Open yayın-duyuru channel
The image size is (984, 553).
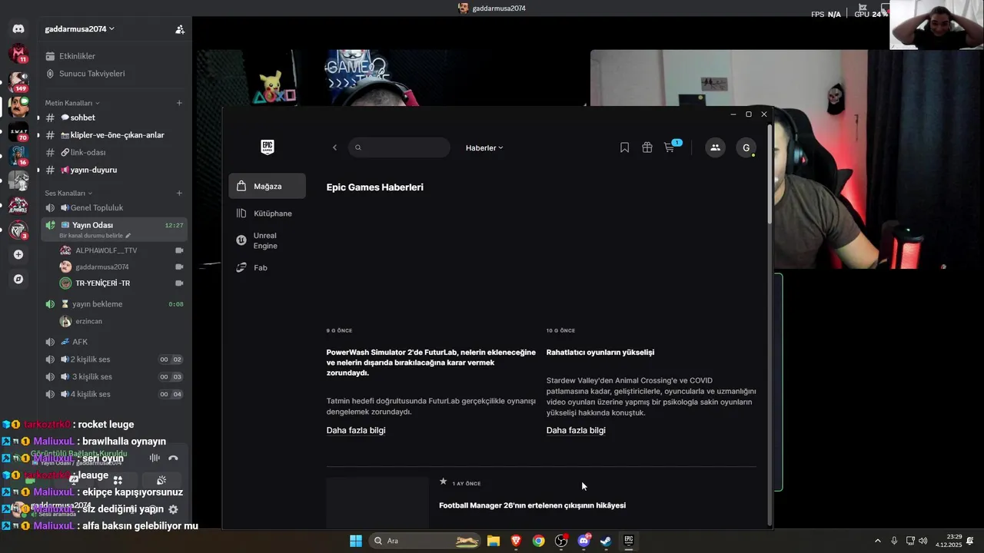(115, 170)
